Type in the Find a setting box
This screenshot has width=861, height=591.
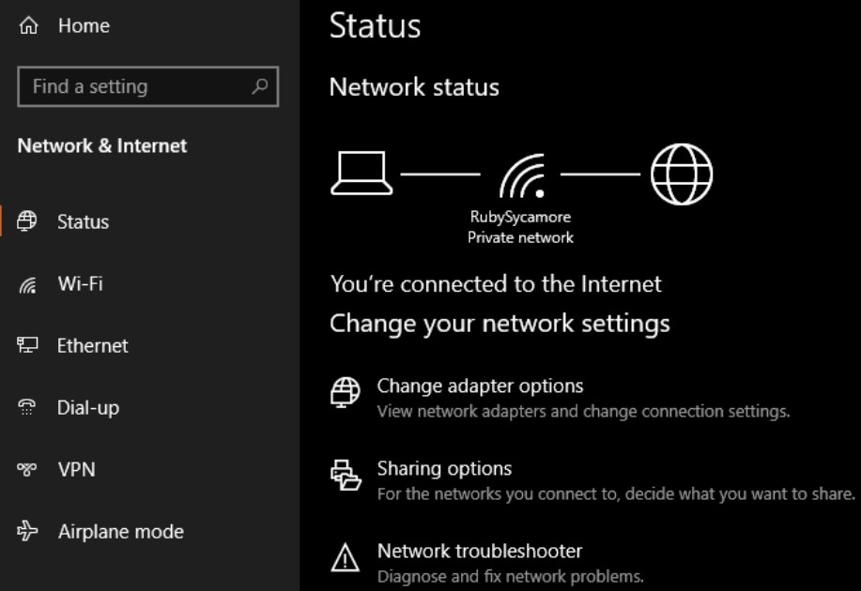point(136,86)
